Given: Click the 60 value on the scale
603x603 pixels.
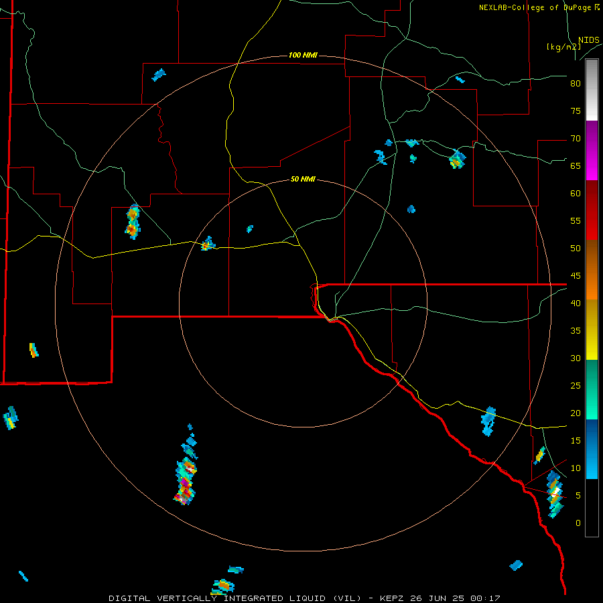Looking at the screenshot, I should [576, 193].
